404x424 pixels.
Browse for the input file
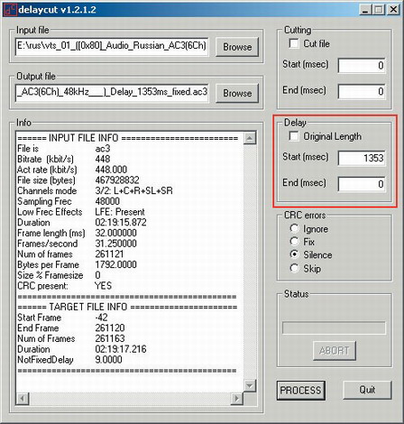[237, 47]
